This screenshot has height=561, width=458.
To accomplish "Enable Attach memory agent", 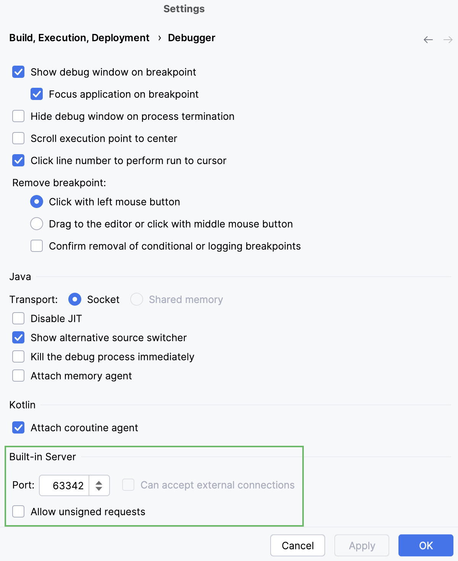I will tap(18, 376).
